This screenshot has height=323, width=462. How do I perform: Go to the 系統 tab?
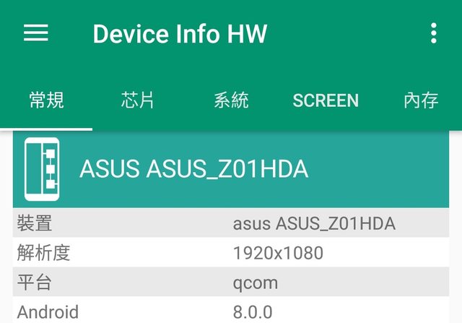point(231,100)
